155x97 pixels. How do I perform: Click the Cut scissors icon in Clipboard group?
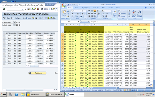pos(68,11)
